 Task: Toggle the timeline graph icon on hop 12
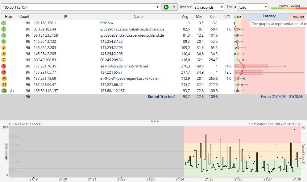click(12, 91)
